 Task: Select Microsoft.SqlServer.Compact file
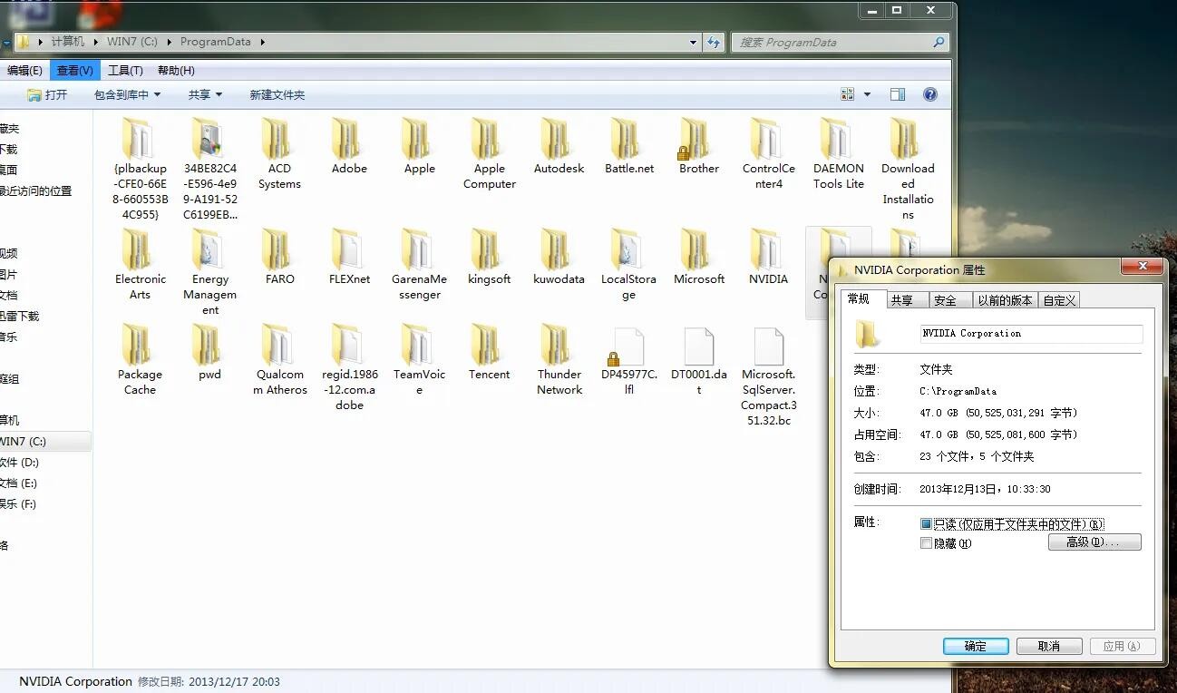click(768, 375)
